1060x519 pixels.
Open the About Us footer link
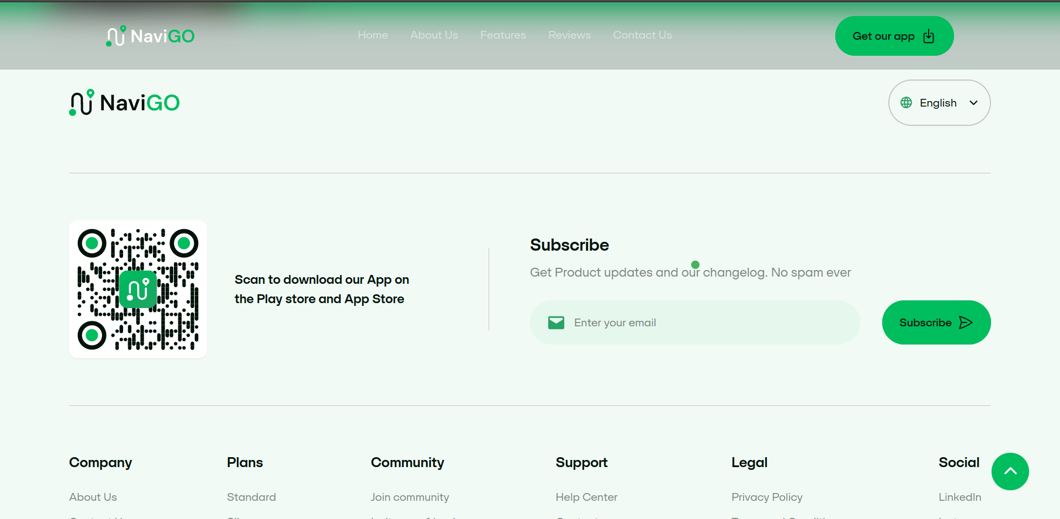click(x=93, y=497)
